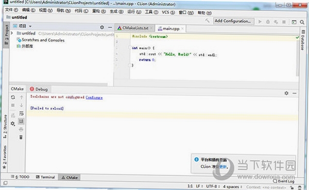Click the terminal-like layout icon in toolbar

[x=294, y=22]
